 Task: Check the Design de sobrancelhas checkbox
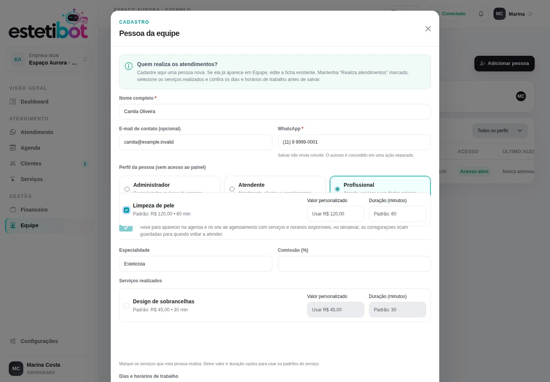point(126,306)
